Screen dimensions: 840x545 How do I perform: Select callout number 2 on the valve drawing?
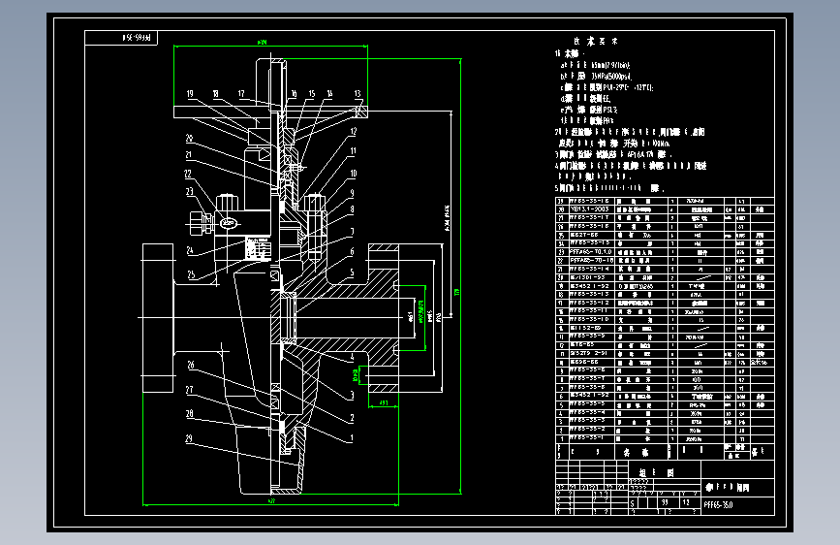[352, 417]
